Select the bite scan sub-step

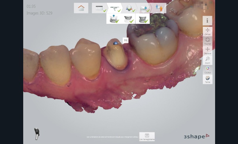tap(143, 19)
